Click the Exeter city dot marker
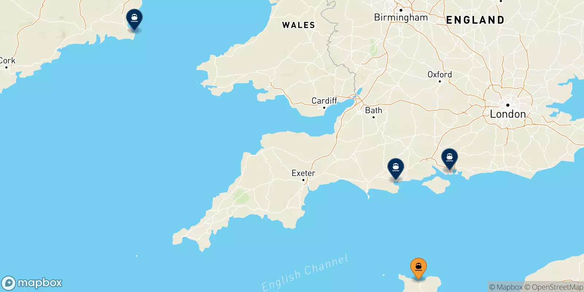This screenshot has height=292, width=584. 303,180
